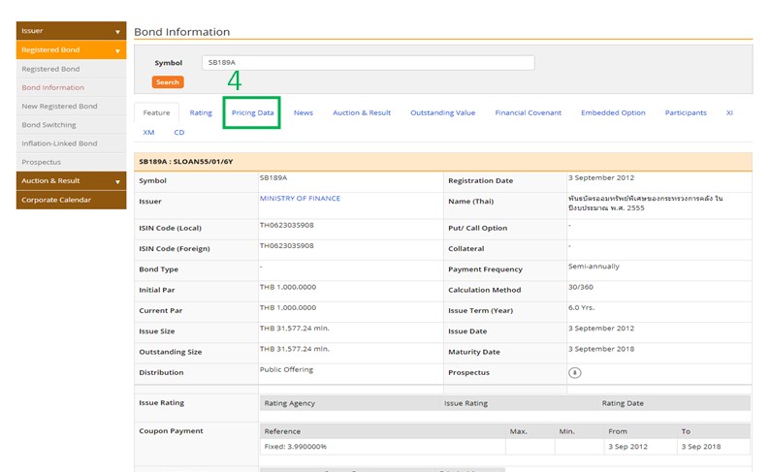The image size is (771, 472).
Task: Select Inflation-Linked Bond sidebar item
Action: 59,143
